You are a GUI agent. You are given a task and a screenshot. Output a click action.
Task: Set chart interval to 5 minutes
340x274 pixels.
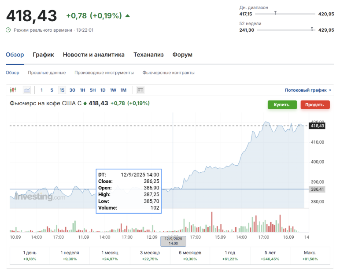(x=52, y=90)
